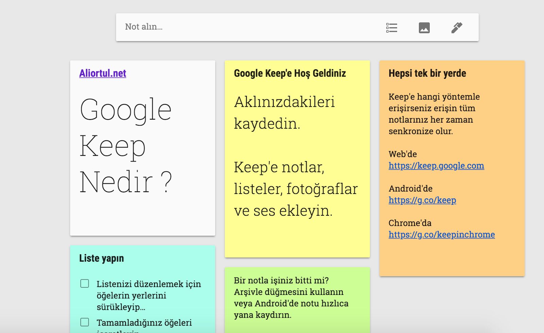Viewport: 544px width, 333px height.
Task: Create a new list note icon
Action: 392,28
